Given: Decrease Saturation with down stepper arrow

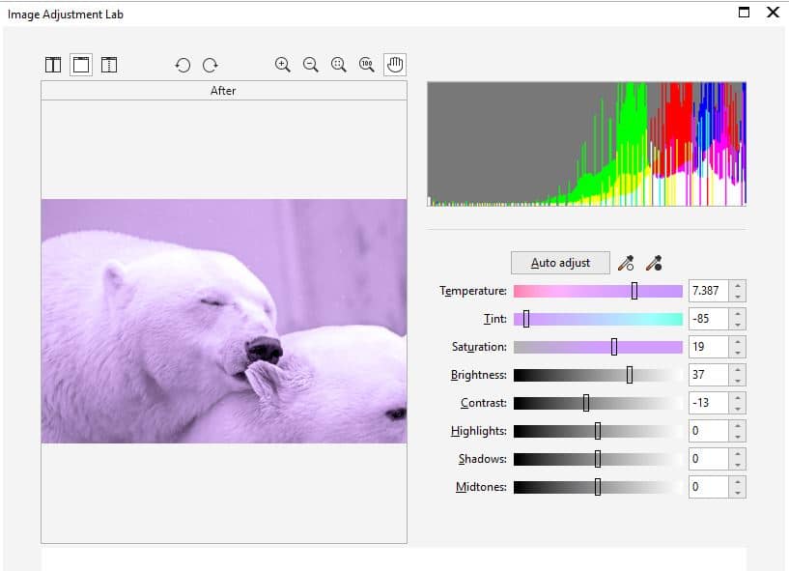Looking at the screenshot, I should pos(738,352).
